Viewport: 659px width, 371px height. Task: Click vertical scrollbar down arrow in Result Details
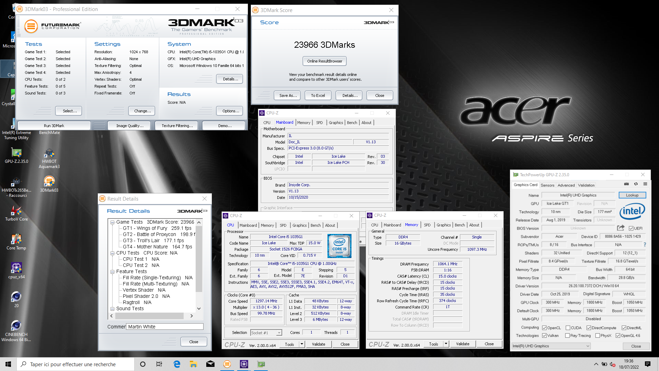click(x=199, y=308)
